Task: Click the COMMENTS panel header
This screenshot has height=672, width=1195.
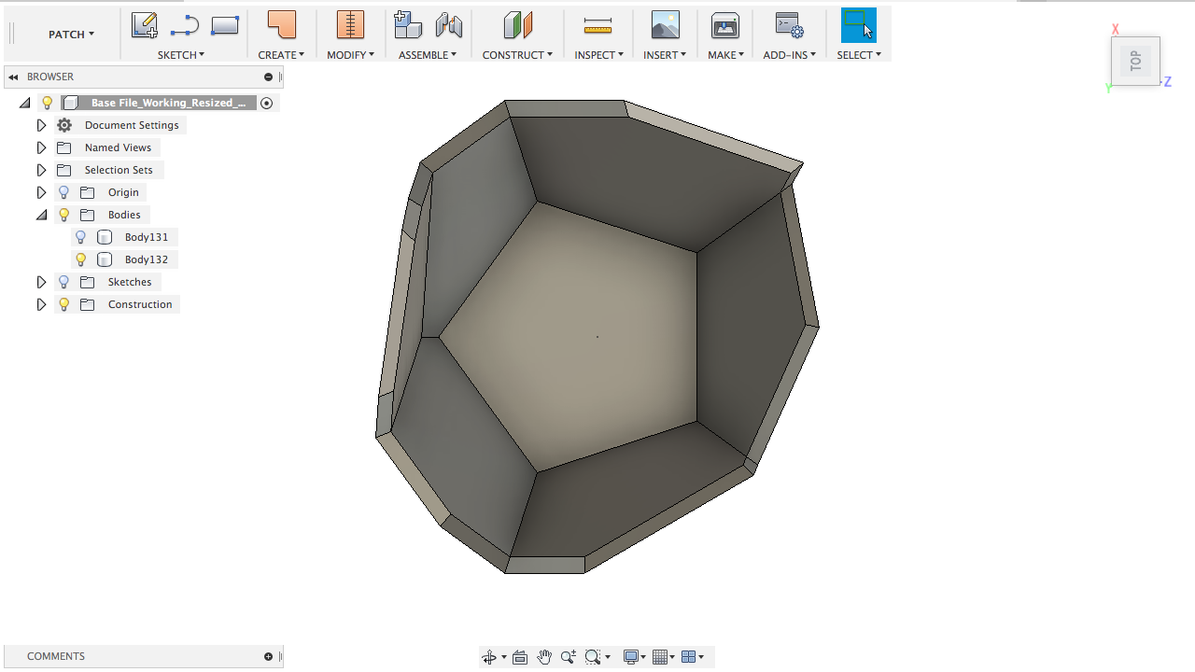Action: click(x=56, y=656)
